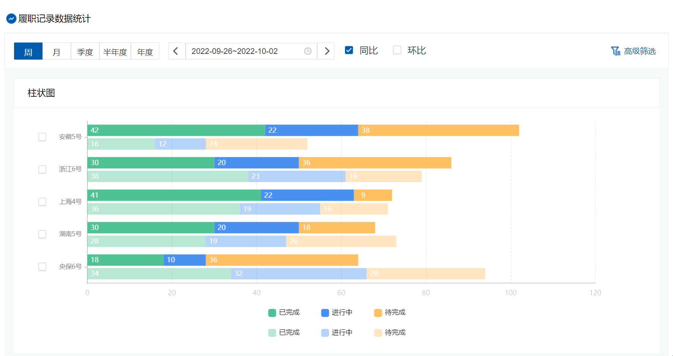Click the 上海4号 axis label
Image resolution: width=673 pixels, height=356 pixels.
70,202
